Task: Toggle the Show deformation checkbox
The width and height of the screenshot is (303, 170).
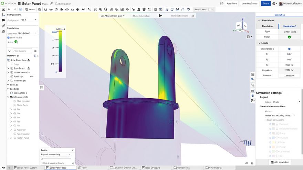Action: [132, 16]
